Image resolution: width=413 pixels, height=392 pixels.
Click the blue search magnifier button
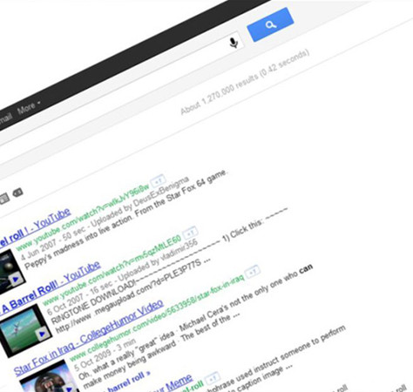point(270,25)
